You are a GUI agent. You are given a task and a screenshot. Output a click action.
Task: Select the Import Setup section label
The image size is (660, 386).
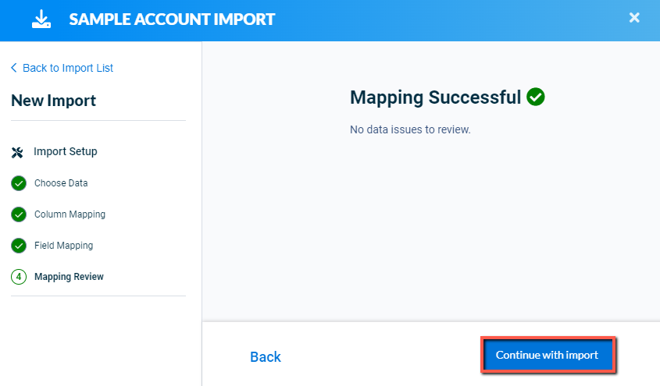point(66,151)
